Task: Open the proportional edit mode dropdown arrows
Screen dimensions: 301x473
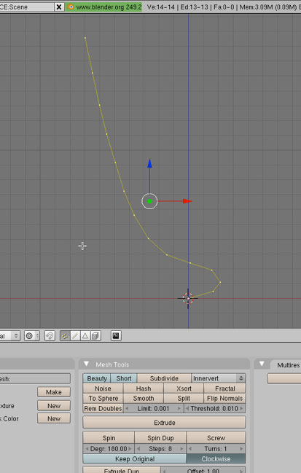Action: click(x=37, y=336)
